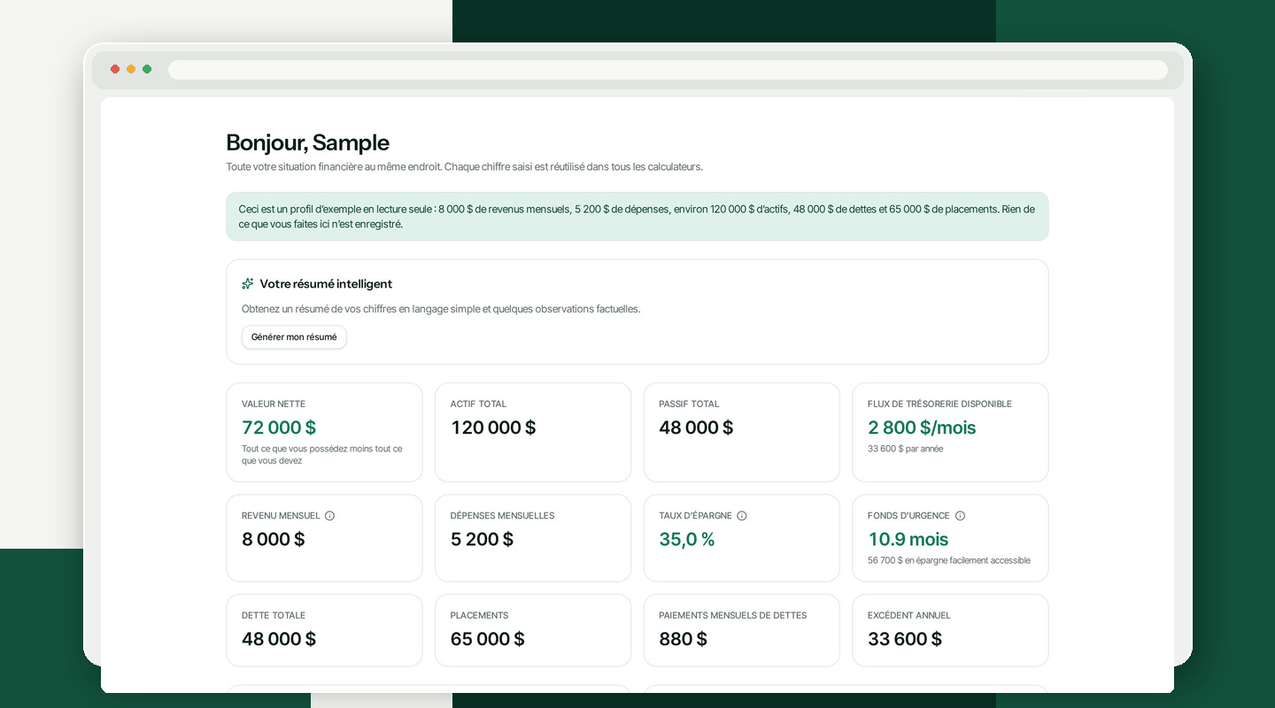Select the Valeur nette value 72 000 $
Image resolution: width=1275 pixels, height=708 pixels.
[279, 427]
